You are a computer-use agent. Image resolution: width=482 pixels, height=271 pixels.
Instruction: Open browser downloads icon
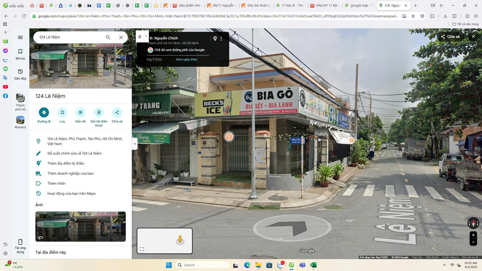coord(445,16)
